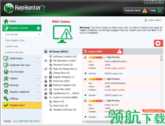Click the Backups clock icon
This screenshot has height=126, width=165.
pyautogui.click(x=6, y=85)
